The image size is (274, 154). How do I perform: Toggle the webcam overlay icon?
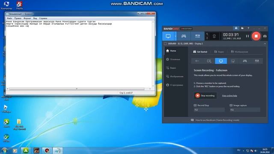[x=214, y=36]
